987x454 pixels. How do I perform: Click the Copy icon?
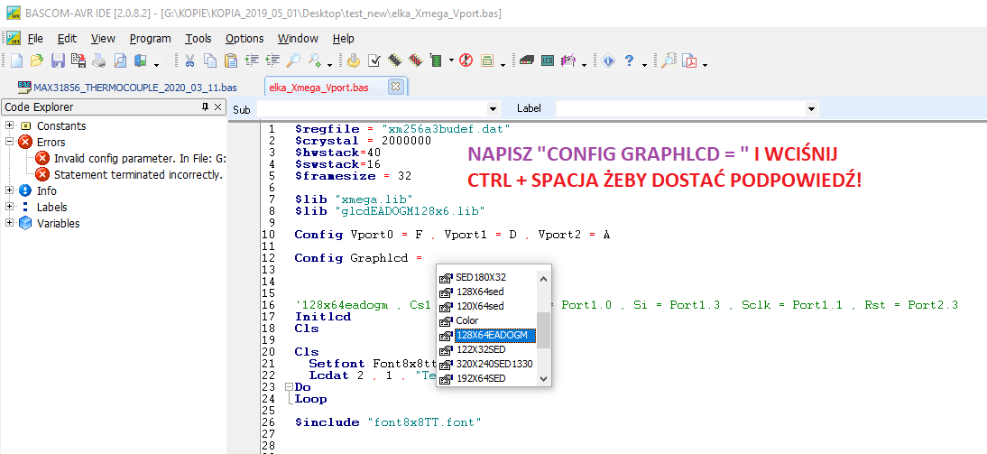[210, 60]
